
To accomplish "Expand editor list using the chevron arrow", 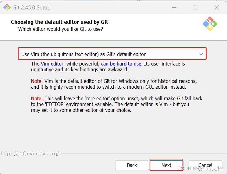I will (201, 54).
